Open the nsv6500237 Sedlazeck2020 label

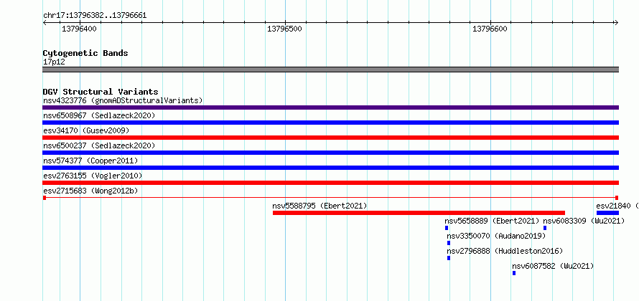pyautogui.click(x=99, y=145)
